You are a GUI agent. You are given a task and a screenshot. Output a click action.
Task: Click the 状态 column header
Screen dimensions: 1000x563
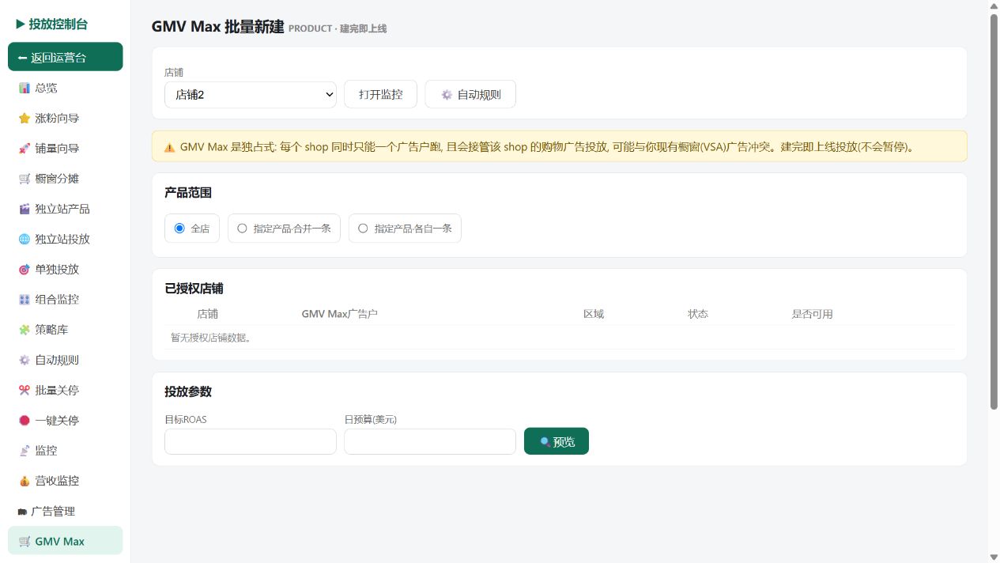tap(698, 314)
